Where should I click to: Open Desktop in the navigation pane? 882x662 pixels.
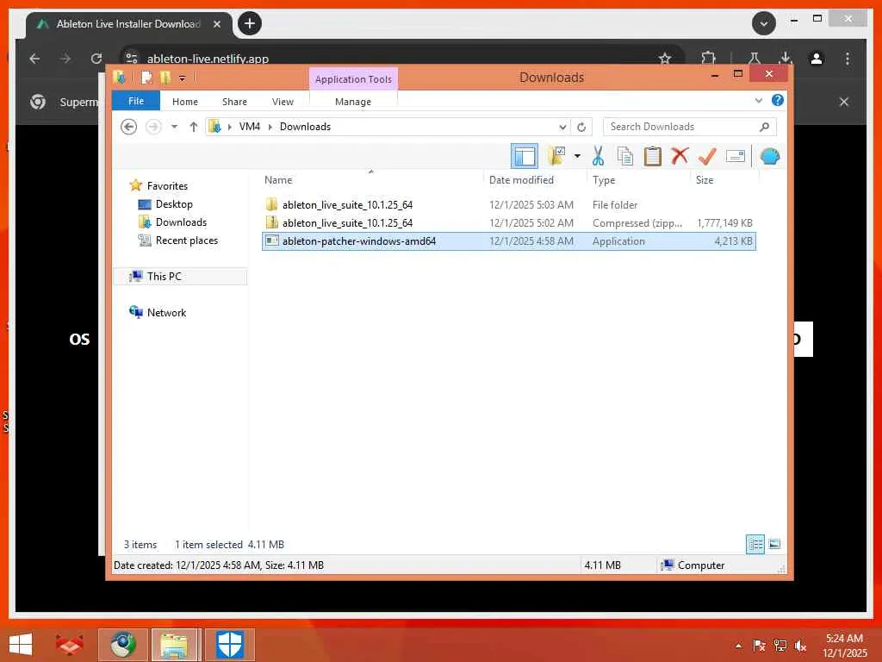pyautogui.click(x=174, y=203)
